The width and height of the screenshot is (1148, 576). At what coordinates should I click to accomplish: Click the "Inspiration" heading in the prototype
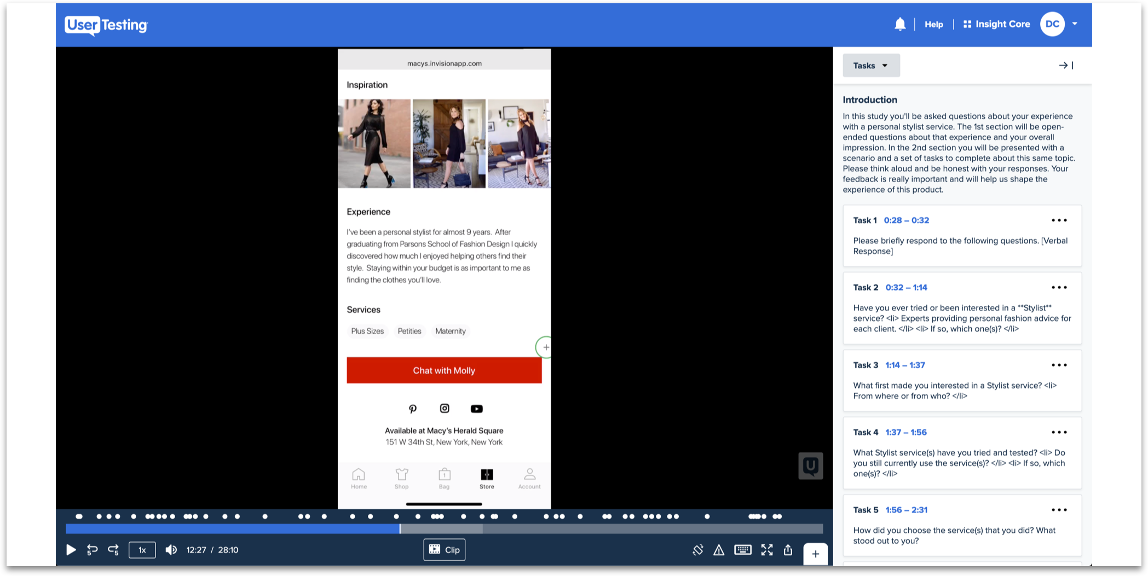(x=367, y=85)
